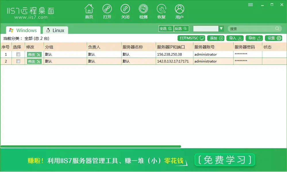The height and width of the screenshot is (172, 287).
Task: Run the 检测 detection icon
Action: (x=143, y=11)
